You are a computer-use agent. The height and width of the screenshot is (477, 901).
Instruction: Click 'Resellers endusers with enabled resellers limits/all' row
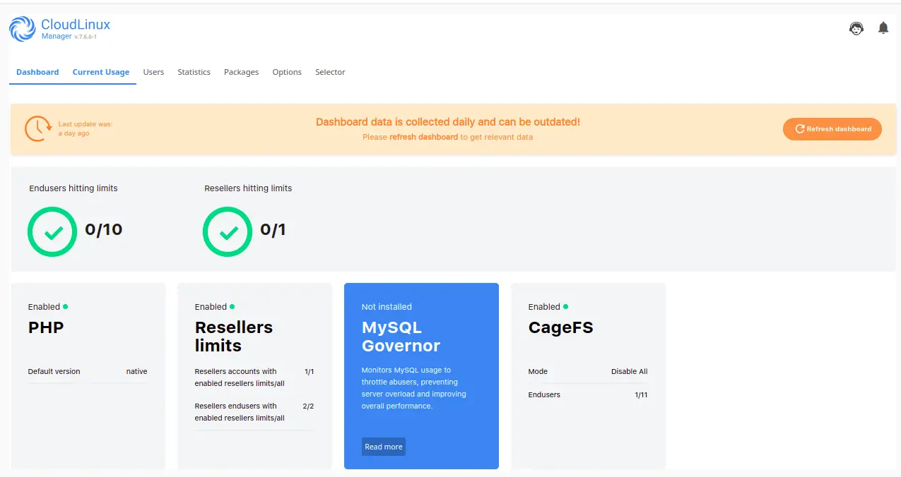click(254, 412)
